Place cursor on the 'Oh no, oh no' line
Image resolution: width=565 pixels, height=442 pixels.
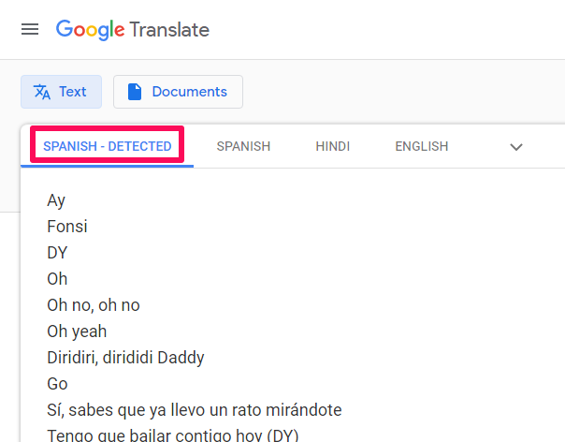point(94,305)
